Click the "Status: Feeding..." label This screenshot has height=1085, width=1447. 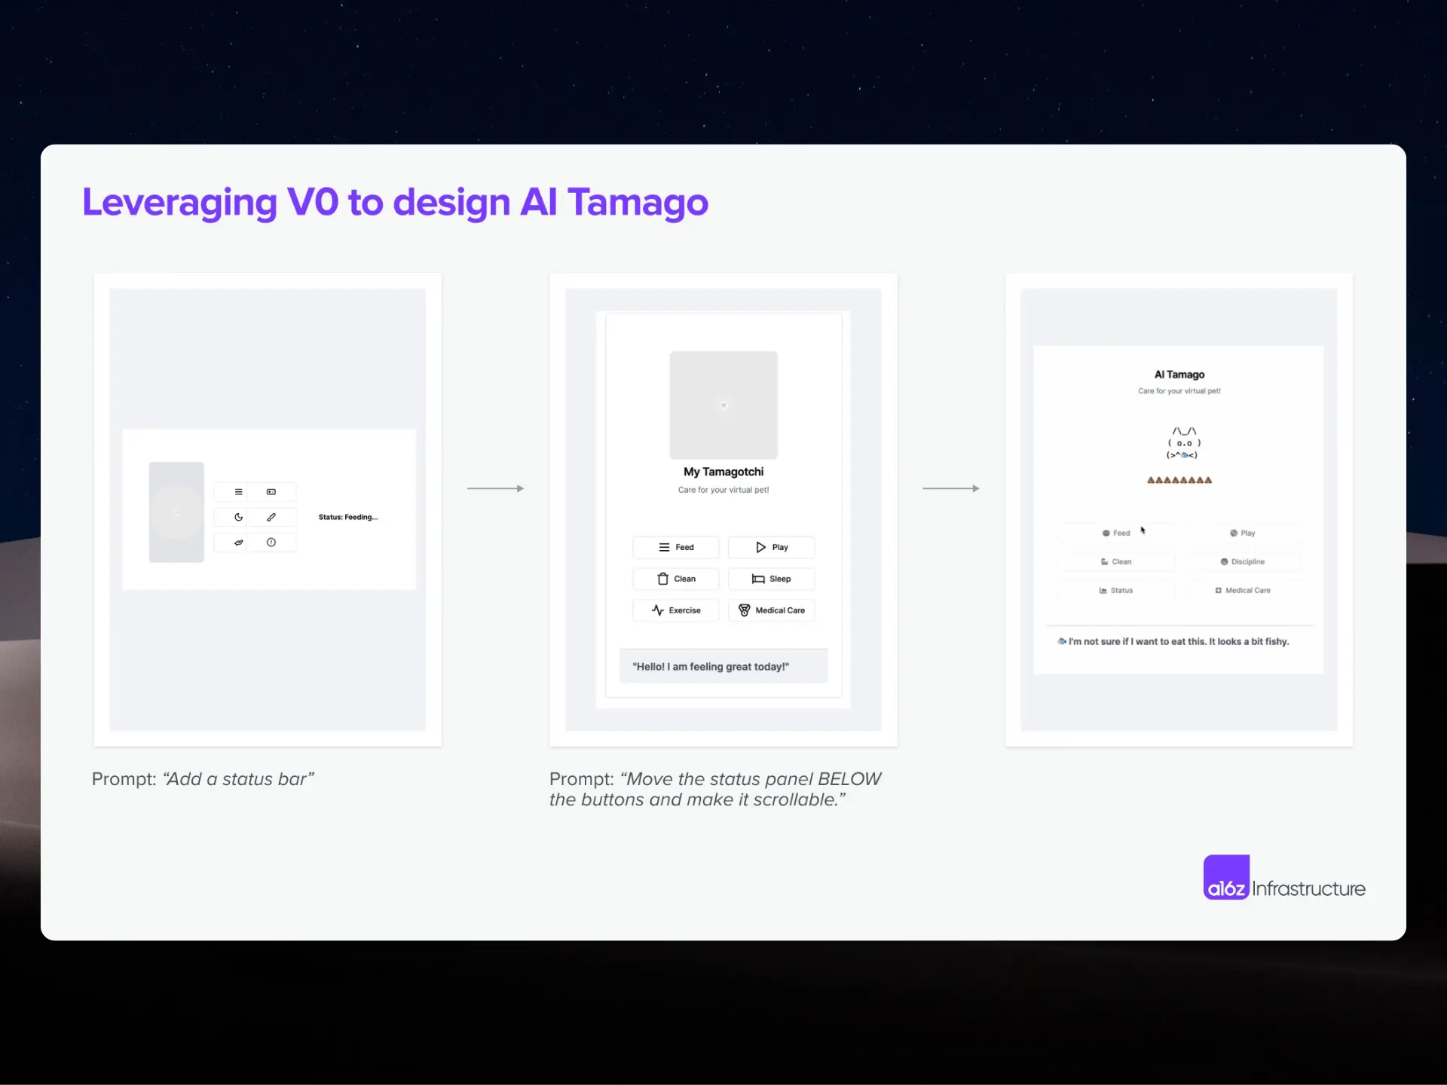coord(348,517)
